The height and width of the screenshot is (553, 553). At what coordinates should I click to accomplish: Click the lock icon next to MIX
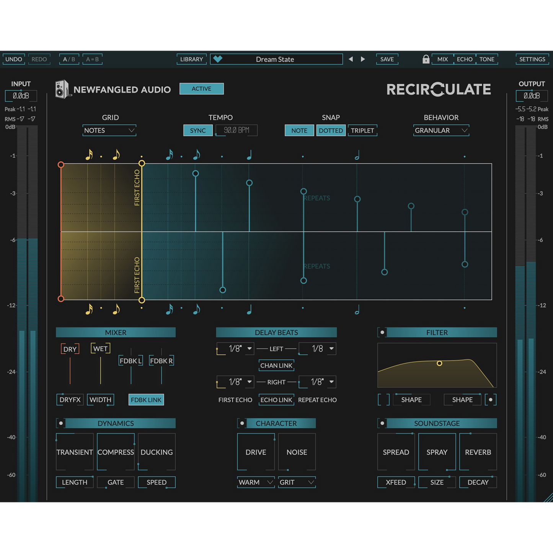[x=426, y=59]
